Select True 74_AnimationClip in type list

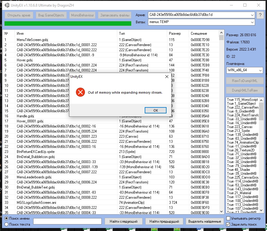click(243, 142)
